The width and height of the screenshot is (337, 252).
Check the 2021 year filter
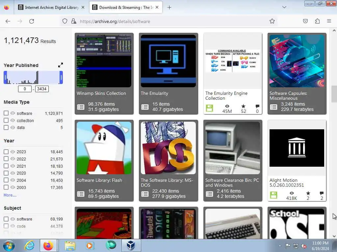click(x=6, y=166)
